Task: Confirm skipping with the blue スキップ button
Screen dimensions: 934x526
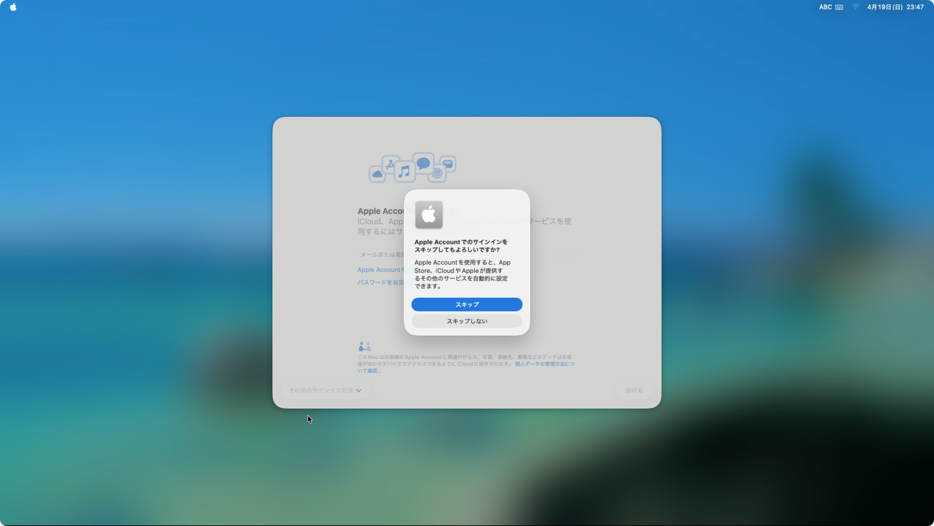Action: (x=467, y=305)
